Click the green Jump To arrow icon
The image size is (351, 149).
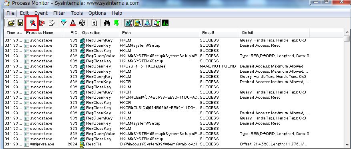[x=116, y=23]
